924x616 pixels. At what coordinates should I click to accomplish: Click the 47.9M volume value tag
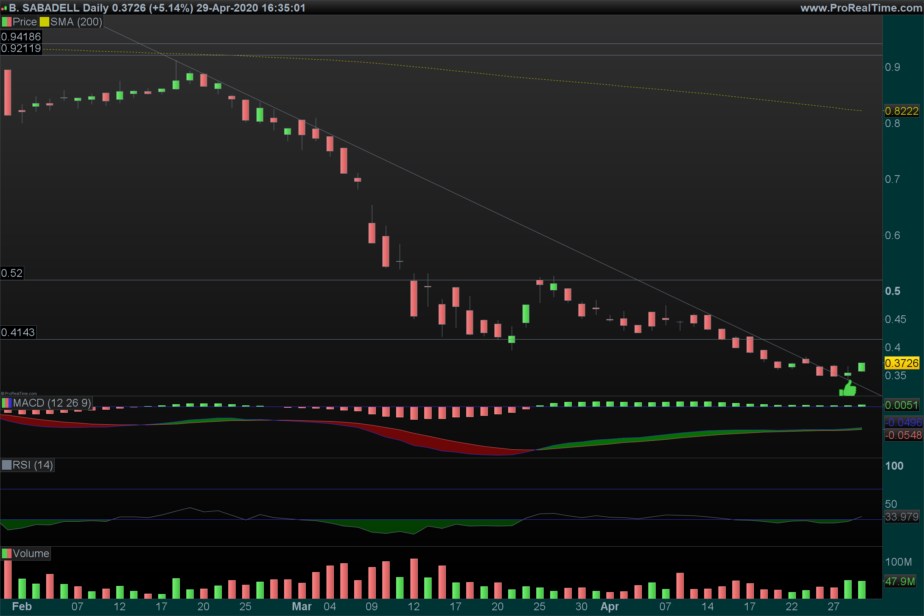[x=900, y=581]
